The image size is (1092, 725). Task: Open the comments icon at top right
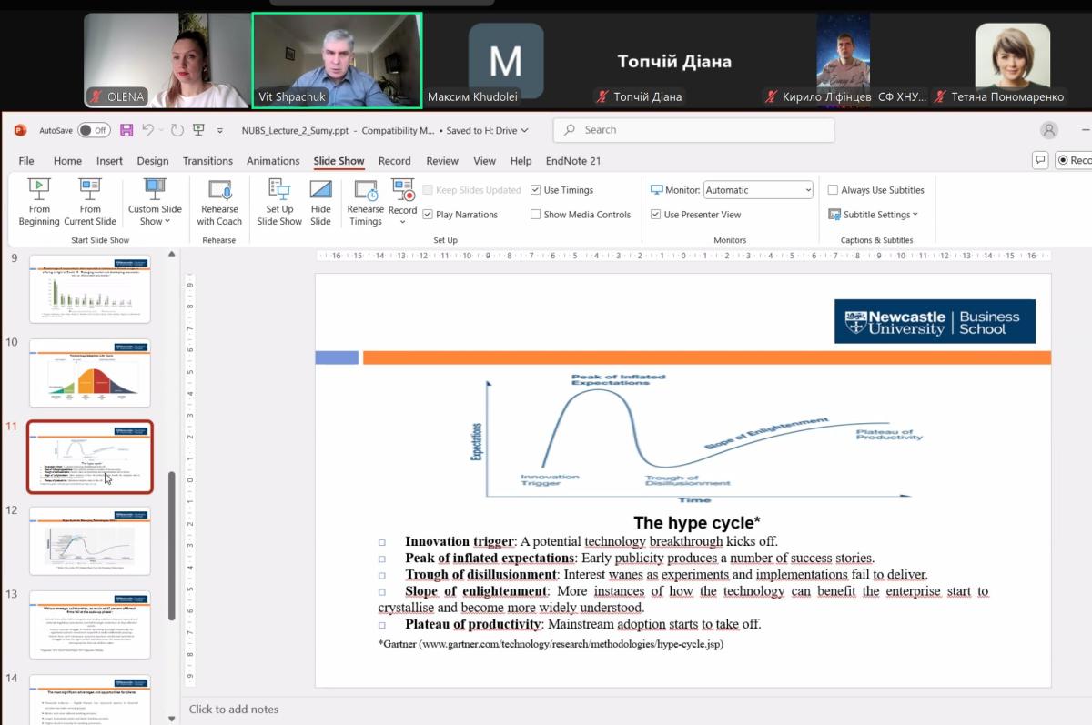1040,160
